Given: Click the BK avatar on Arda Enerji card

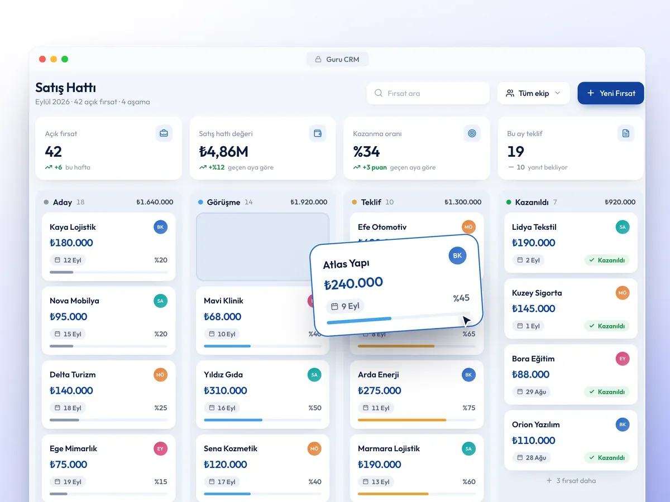Looking at the screenshot, I should (468, 375).
